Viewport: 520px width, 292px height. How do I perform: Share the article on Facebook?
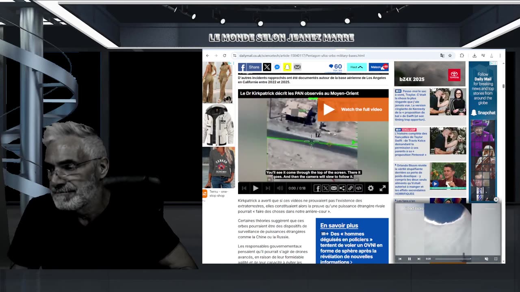click(249, 67)
